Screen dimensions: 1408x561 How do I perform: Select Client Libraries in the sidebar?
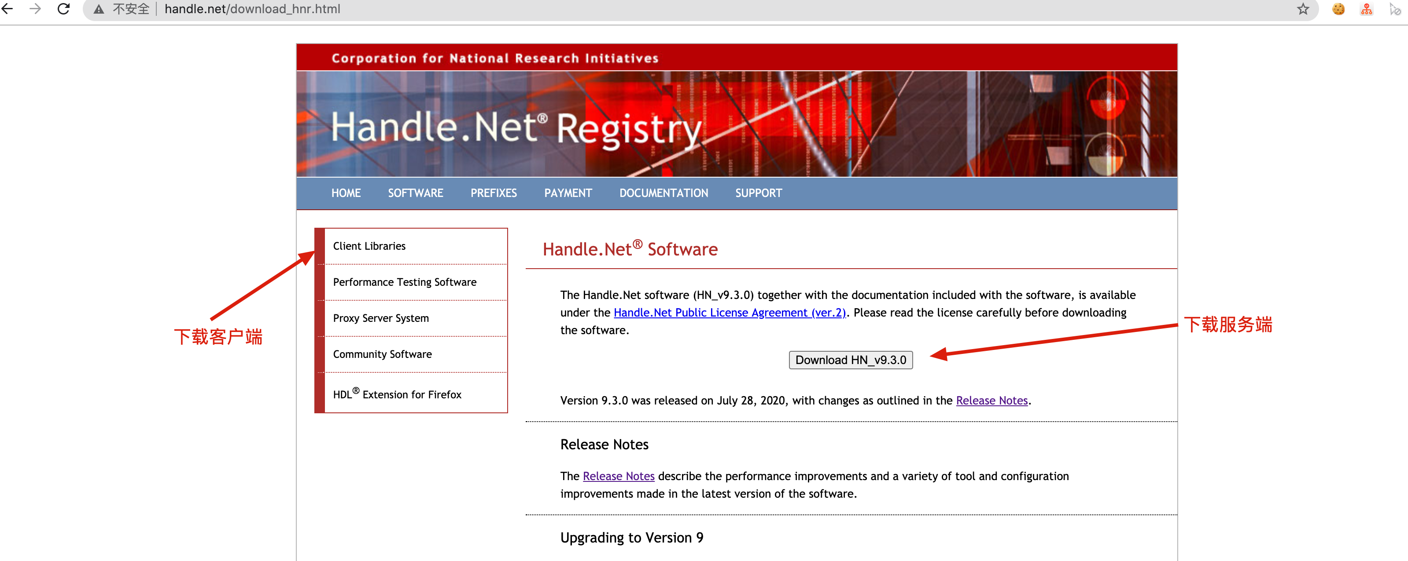[416, 246]
